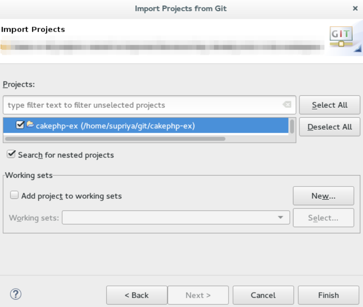Uncheck the cakephp-ex project checkbox
Image resolution: width=363 pixels, height=307 pixels.
tap(20, 126)
